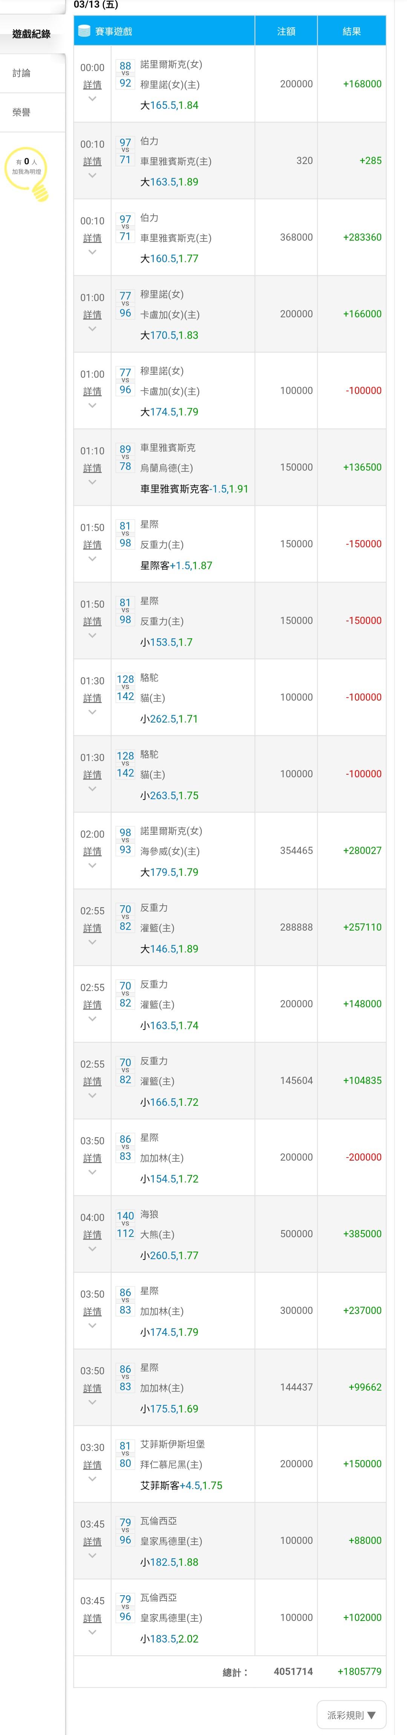
Task: Click the 結果 column header
Action: (x=351, y=31)
